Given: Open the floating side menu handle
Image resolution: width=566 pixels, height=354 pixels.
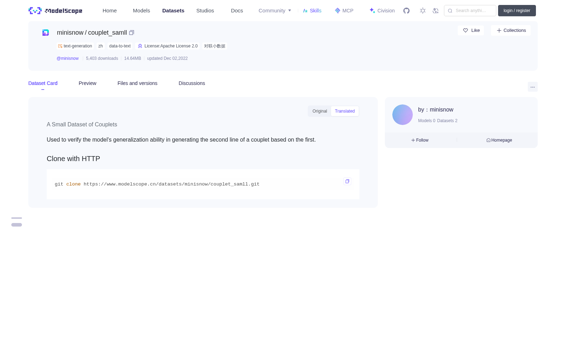Looking at the screenshot, I should [x=17, y=222].
